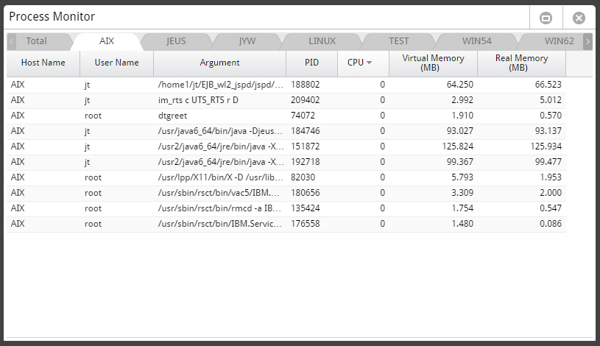Click virtual memory value 64.250
Screen dimensions: 600x346
(x=460, y=85)
